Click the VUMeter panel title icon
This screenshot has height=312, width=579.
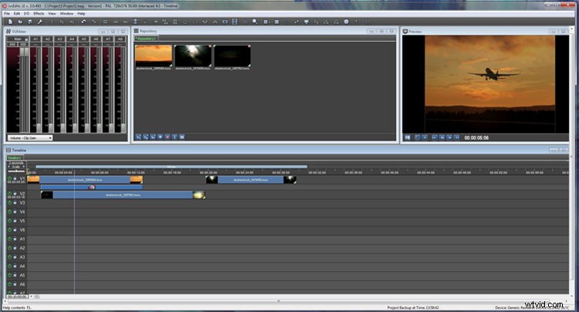point(8,32)
